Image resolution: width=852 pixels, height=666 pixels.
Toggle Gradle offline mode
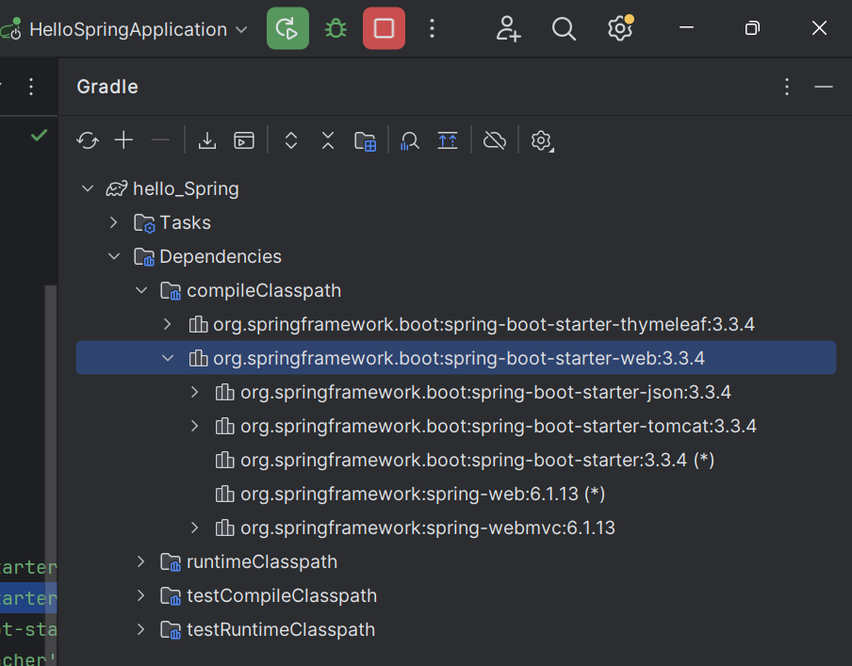(x=495, y=140)
